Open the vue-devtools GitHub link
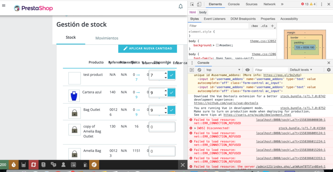This screenshot has height=172, width=333. click(x=226, y=103)
